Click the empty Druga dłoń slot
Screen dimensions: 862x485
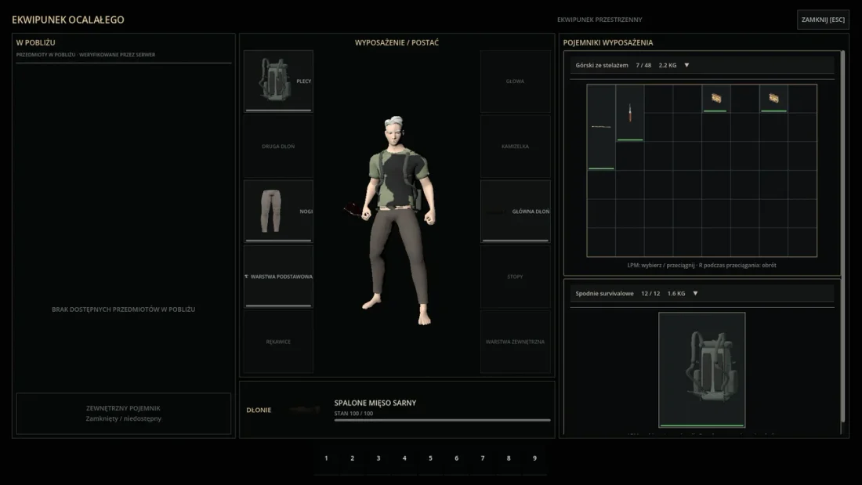278,147
